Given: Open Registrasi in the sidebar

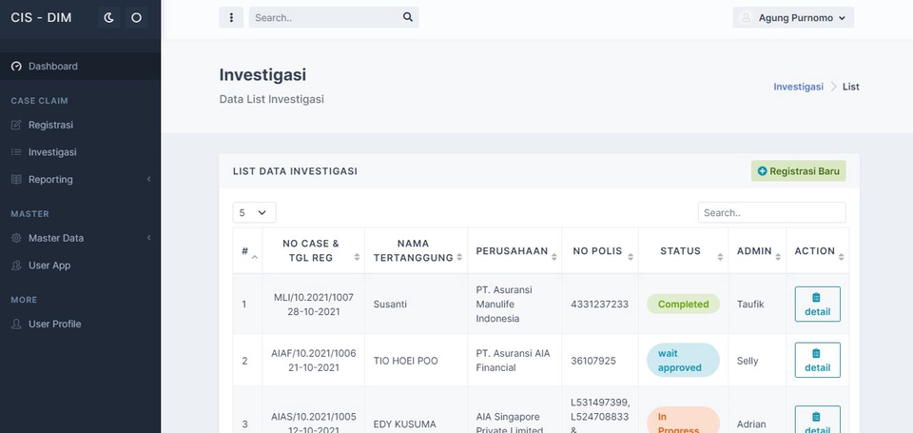Looking at the screenshot, I should pos(80,125).
